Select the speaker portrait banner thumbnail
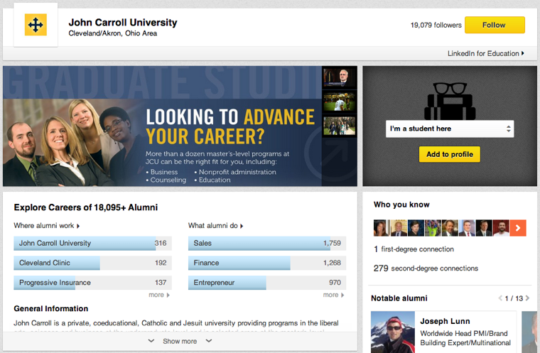Image resolution: width=540 pixels, height=353 pixels. coord(339,77)
